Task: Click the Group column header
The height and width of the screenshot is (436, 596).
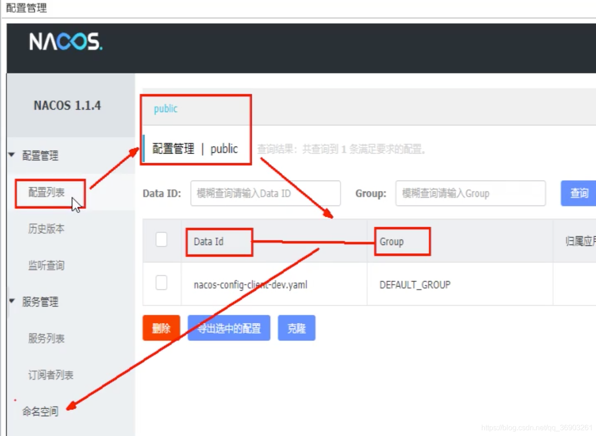Action: coord(392,242)
